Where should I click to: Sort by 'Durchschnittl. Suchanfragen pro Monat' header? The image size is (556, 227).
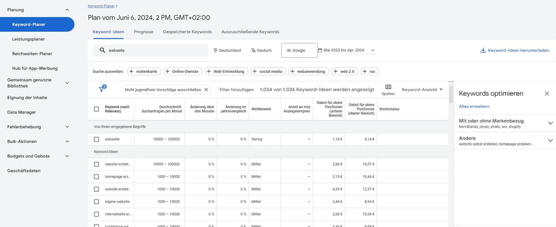pos(162,109)
